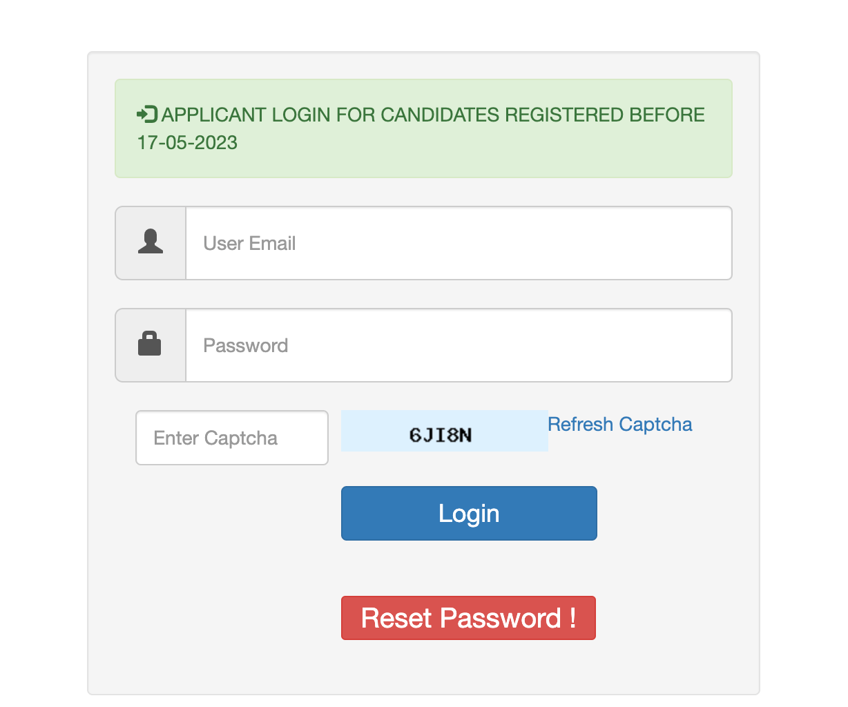848x707 pixels.
Task: Focus the User Email field
Action: (459, 243)
